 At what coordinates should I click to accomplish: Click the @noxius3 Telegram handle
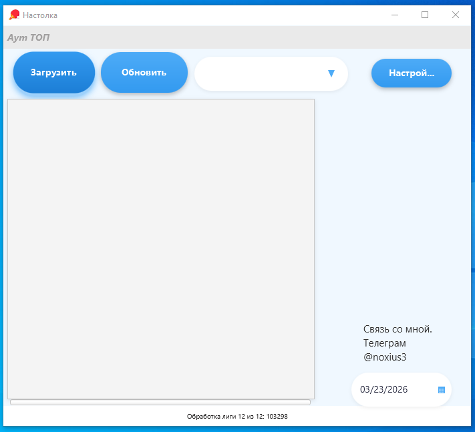pos(385,357)
